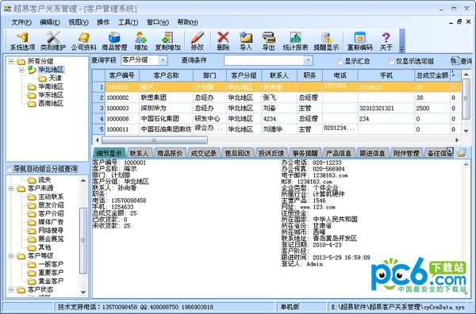Image resolution: width=476 pixels, height=314 pixels.
Task: Toggle 导航自动组合分组查询 checkbox
Action: [9, 169]
